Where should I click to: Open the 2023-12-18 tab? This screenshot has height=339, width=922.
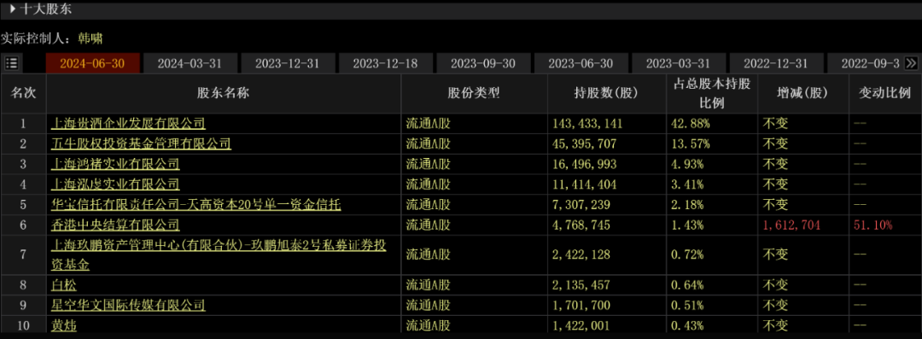[386, 63]
